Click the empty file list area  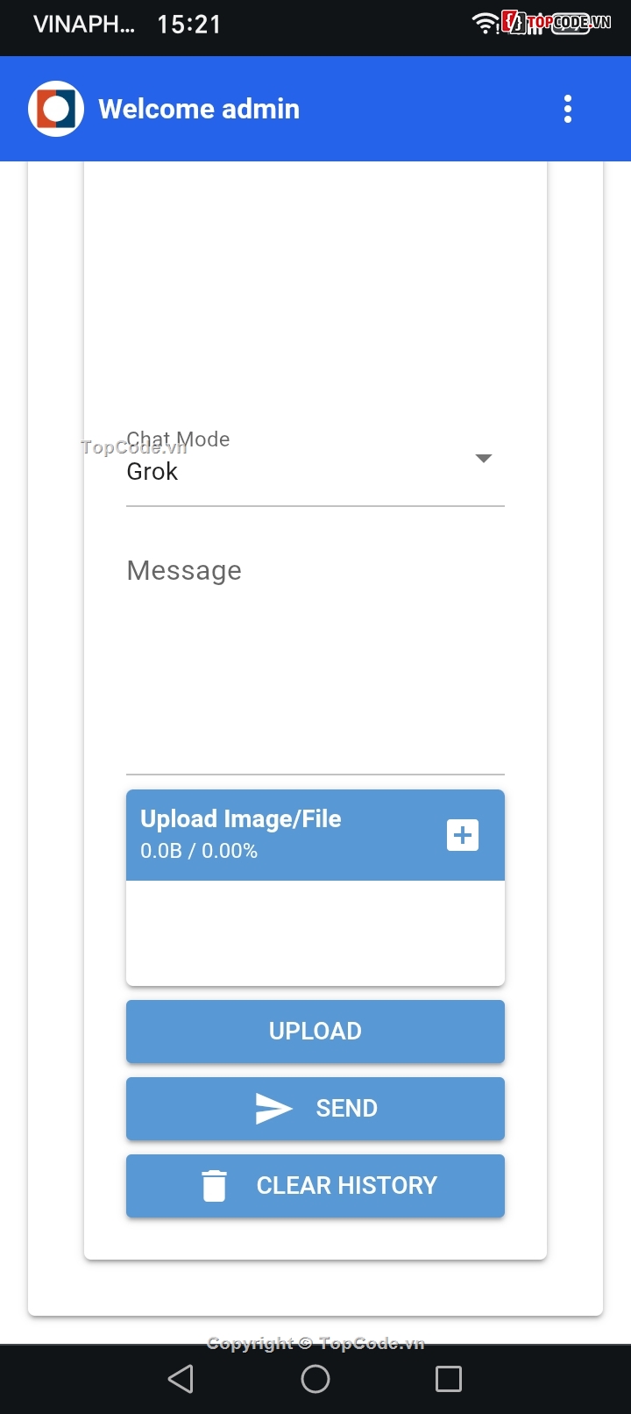315,932
